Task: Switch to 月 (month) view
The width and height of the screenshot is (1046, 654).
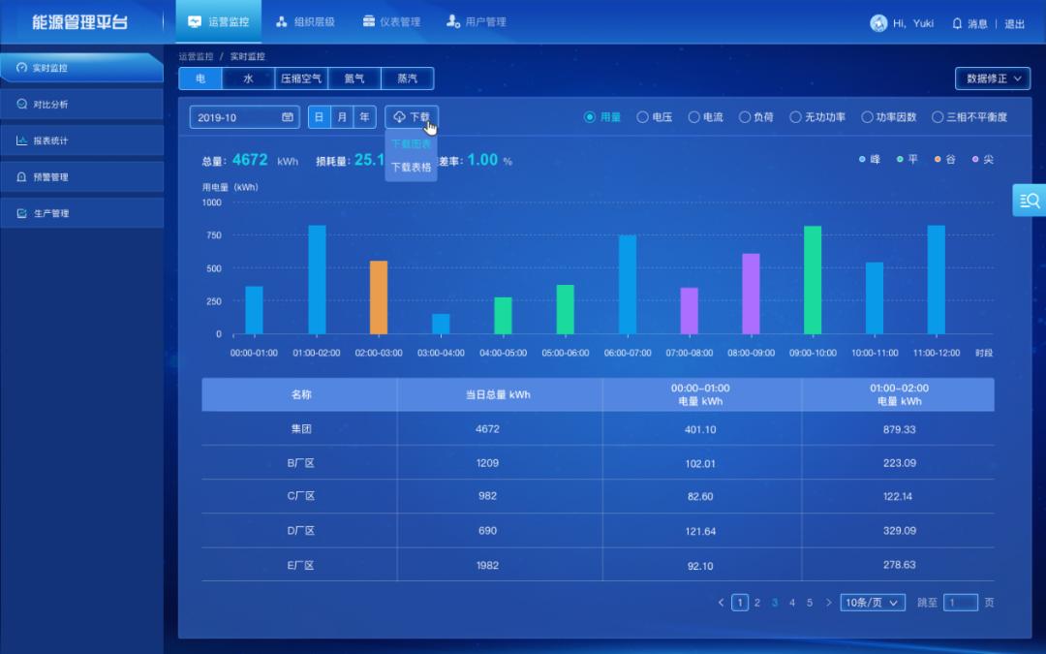Action: click(x=342, y=117)
